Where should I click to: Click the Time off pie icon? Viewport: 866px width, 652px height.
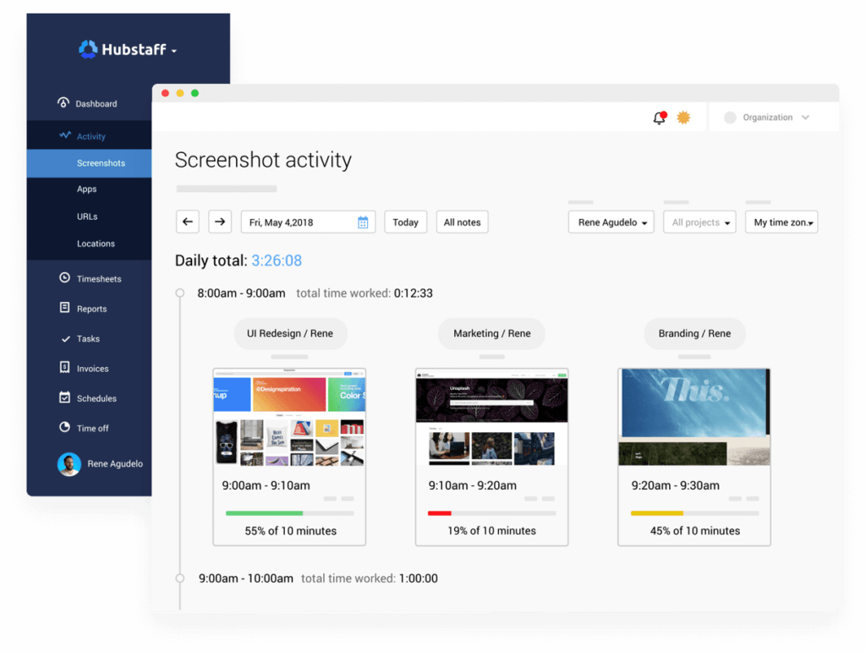(64, 427)
